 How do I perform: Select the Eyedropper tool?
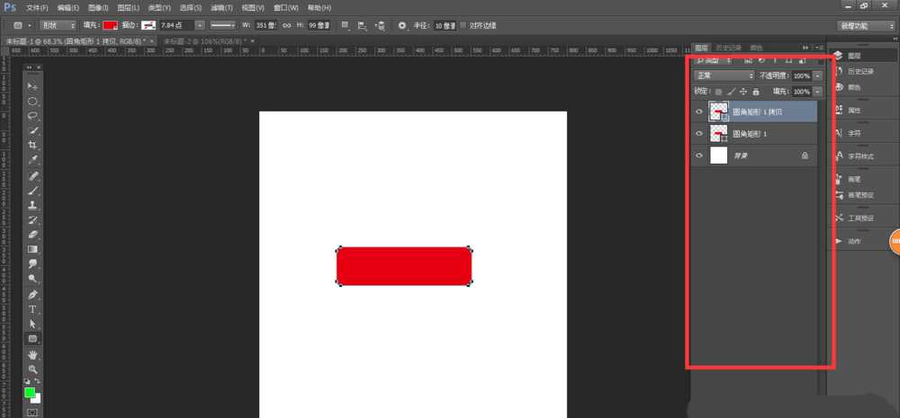click(32, 160)
